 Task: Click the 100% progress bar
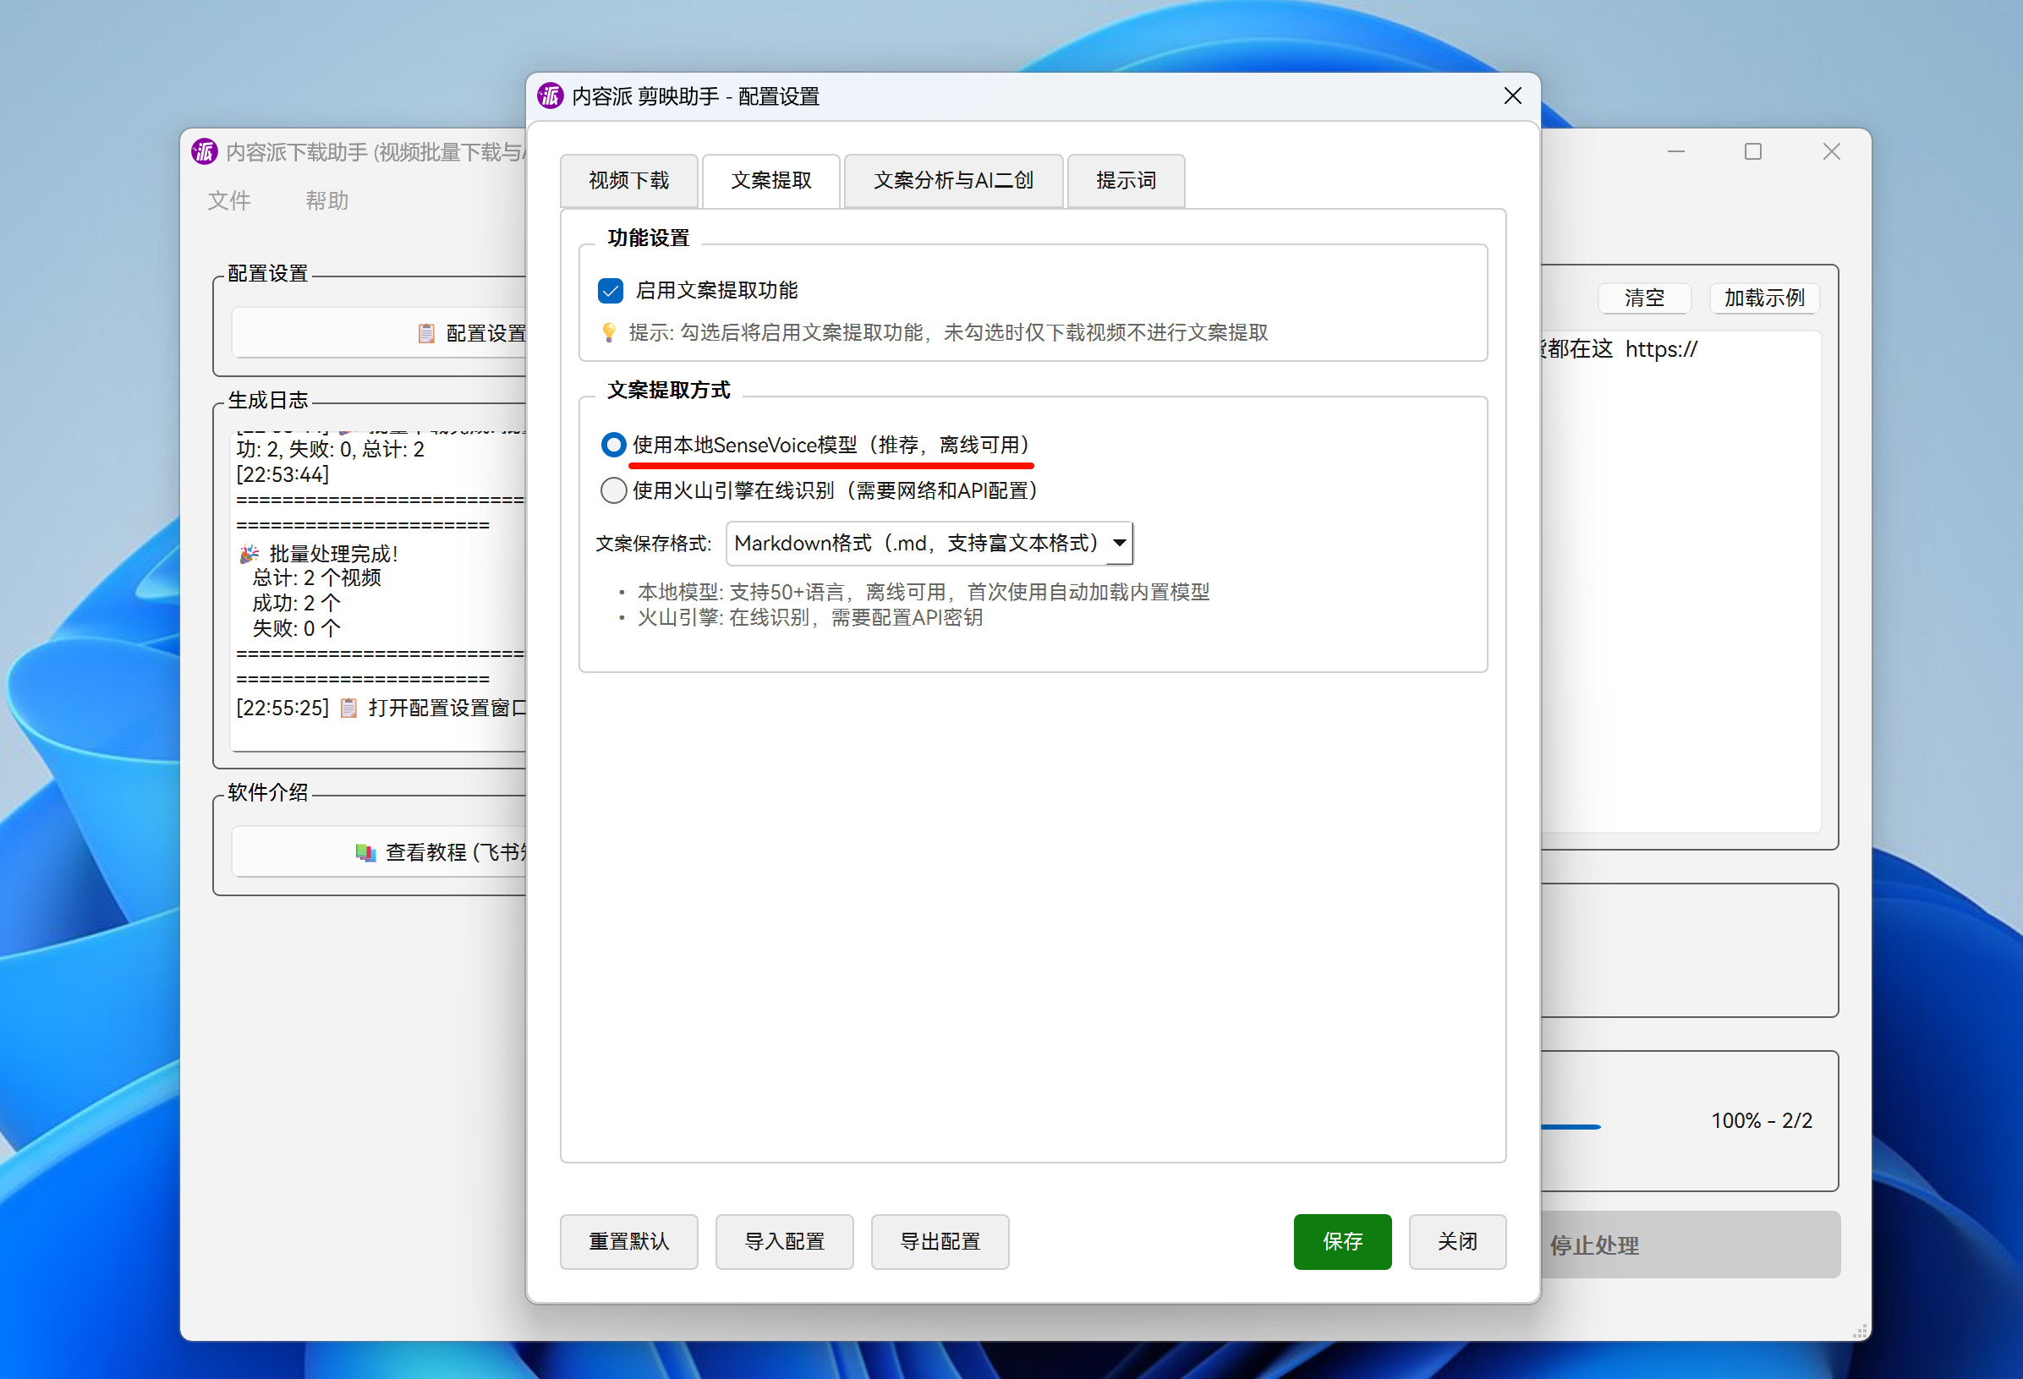point(1571,1127)
